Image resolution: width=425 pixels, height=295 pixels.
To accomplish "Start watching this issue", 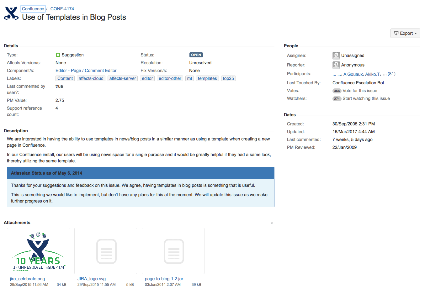I will (366, 98).
